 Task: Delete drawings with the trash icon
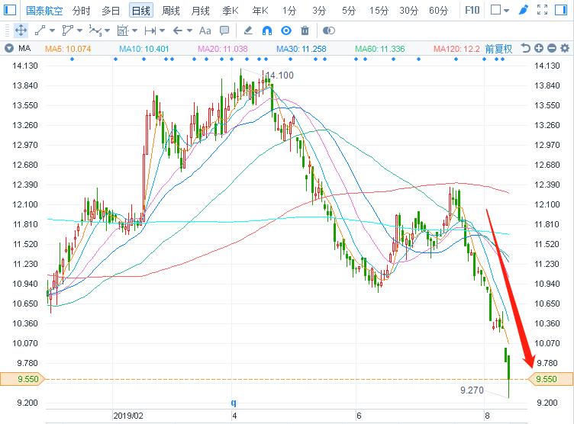(305, 31)
